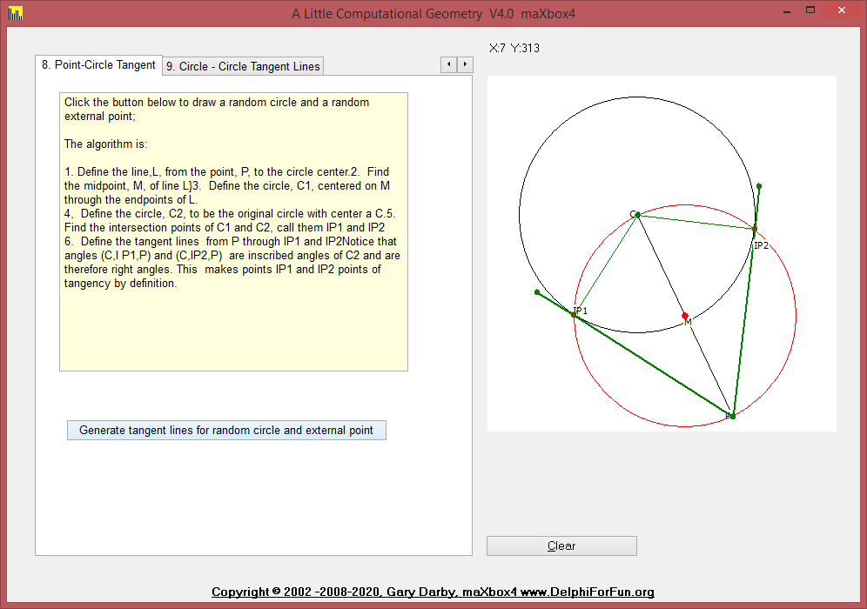
Task: Click intersection point IP2 on the canvas
Action: pos(754,230)
